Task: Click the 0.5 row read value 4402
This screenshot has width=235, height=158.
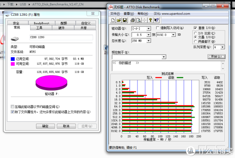Action: [220, 82]
